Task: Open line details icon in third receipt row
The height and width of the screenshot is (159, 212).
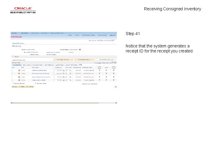Action: (x=19, y=77)
